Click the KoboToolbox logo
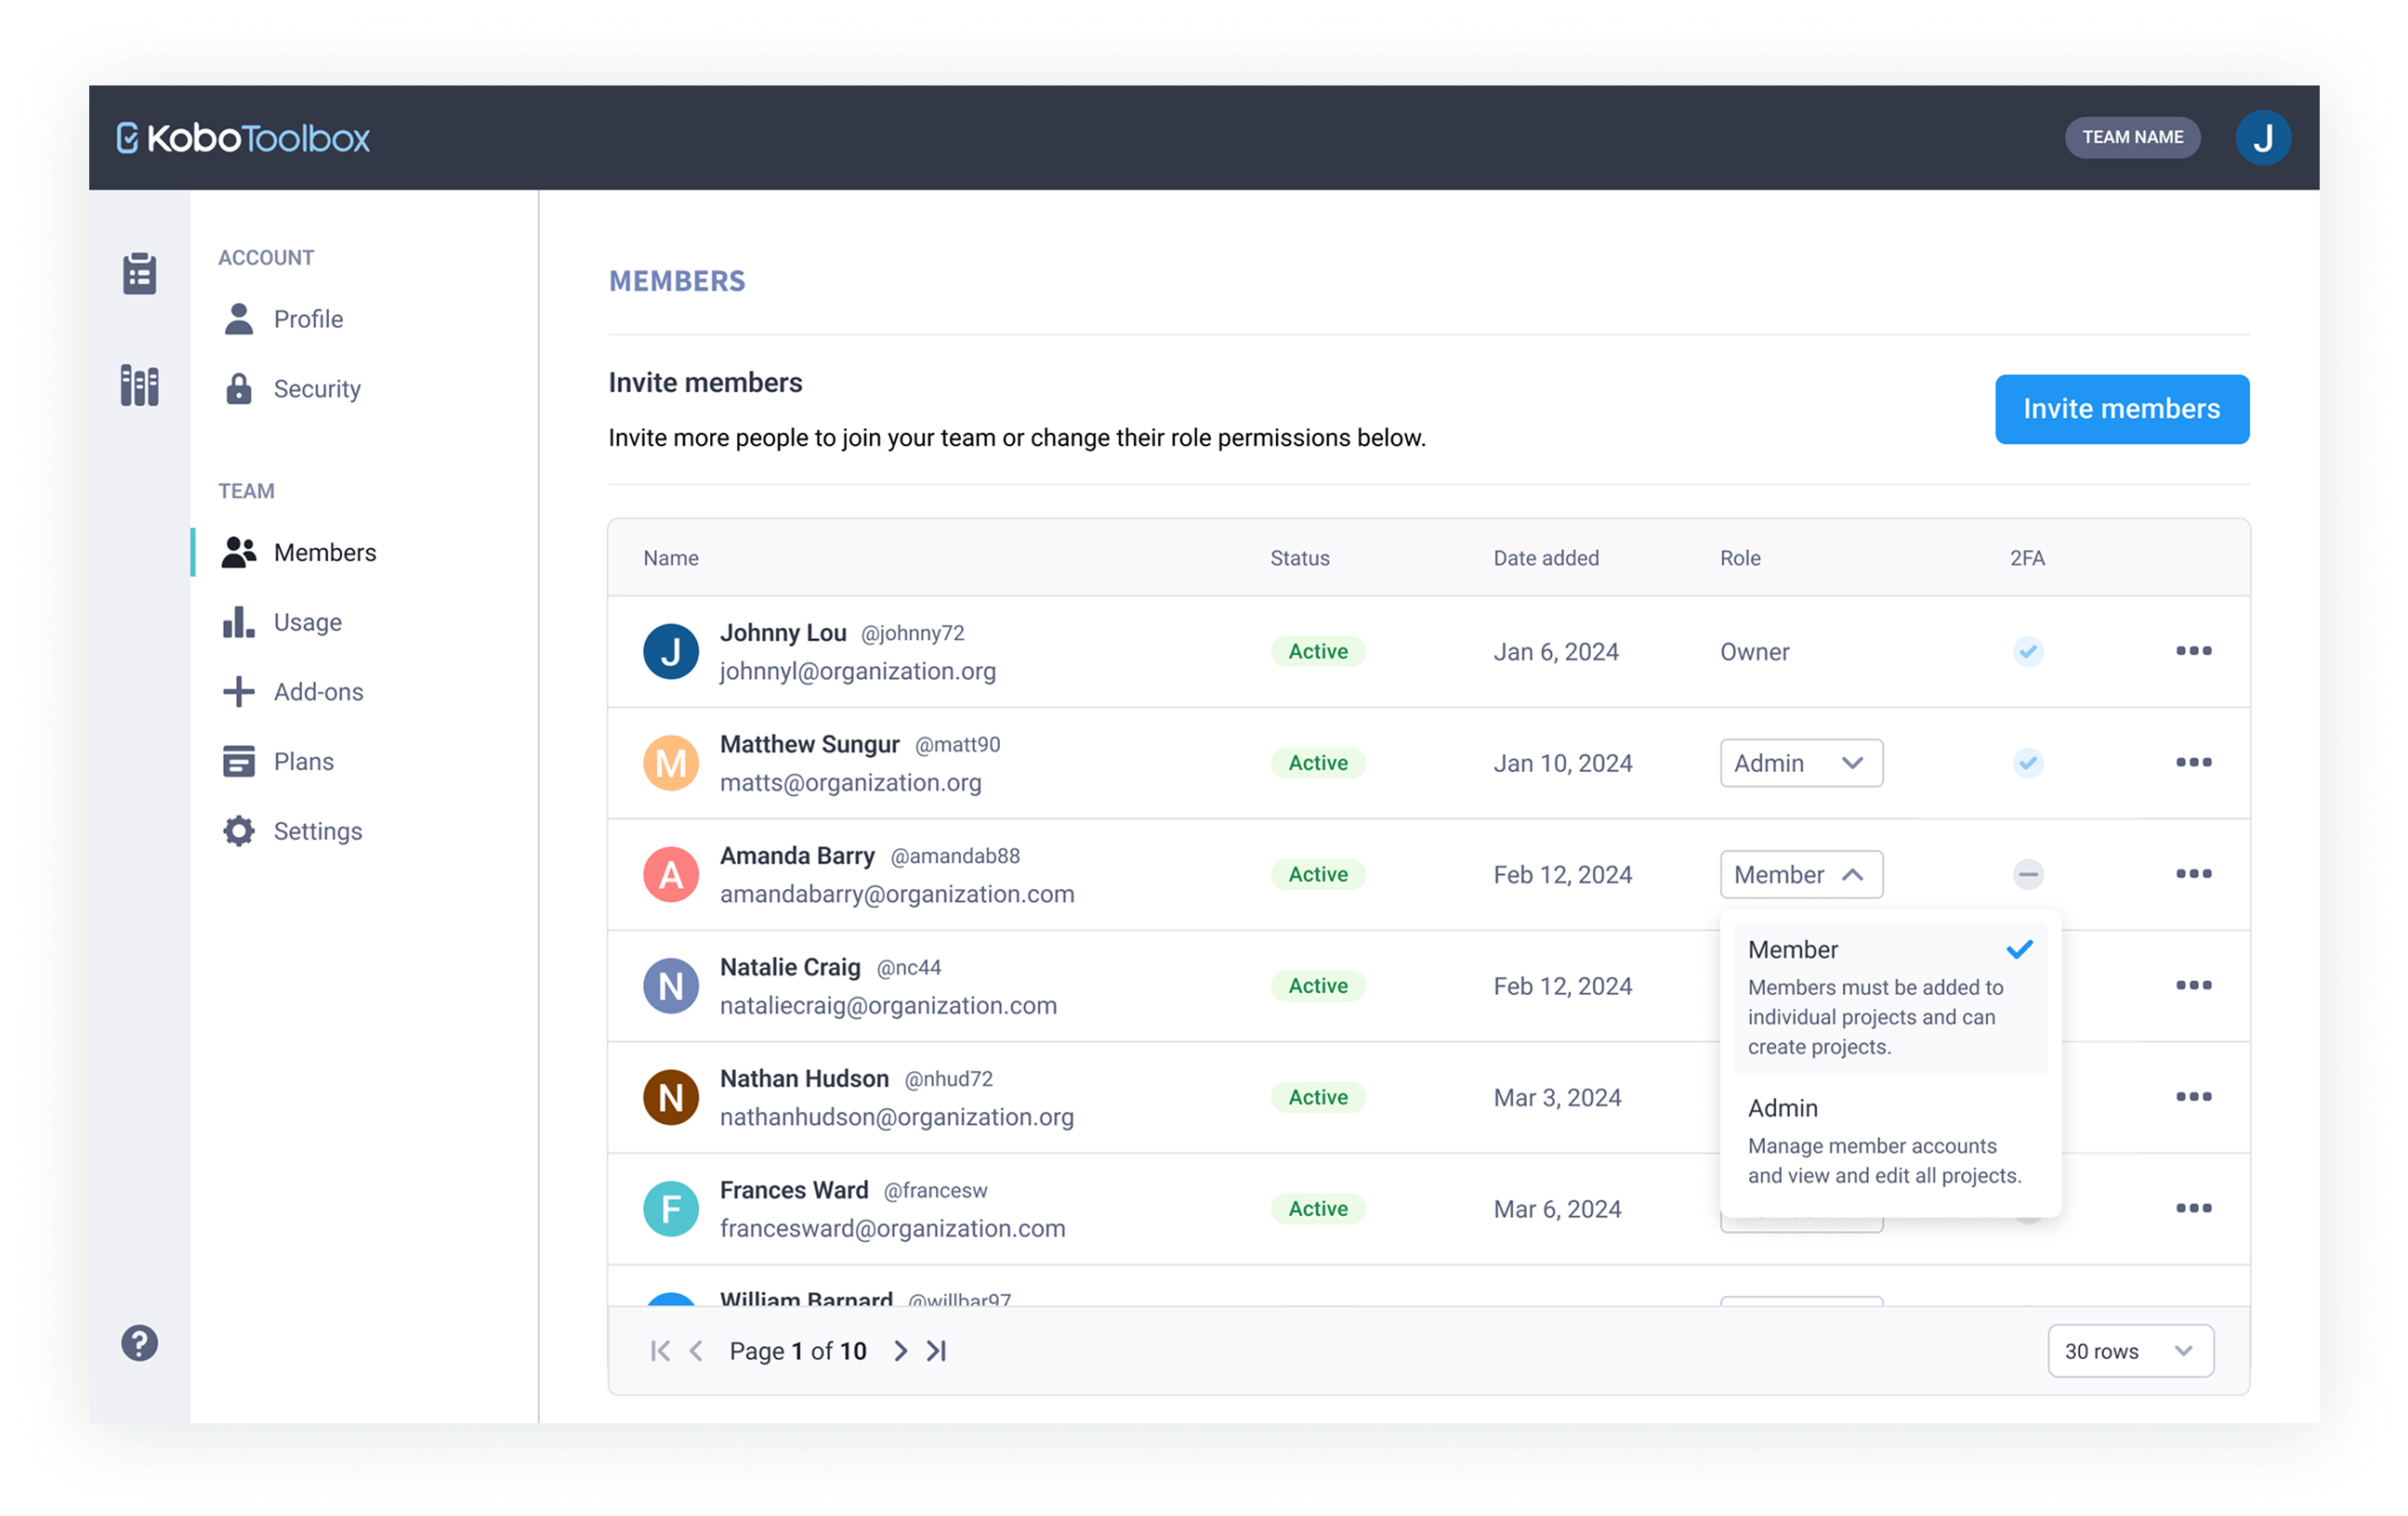The image size is (2408, 1516). point(243,137)
